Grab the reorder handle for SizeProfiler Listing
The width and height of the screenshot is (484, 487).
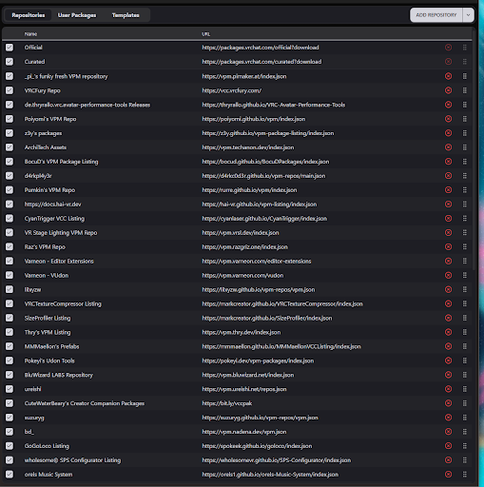click(465, 318)
